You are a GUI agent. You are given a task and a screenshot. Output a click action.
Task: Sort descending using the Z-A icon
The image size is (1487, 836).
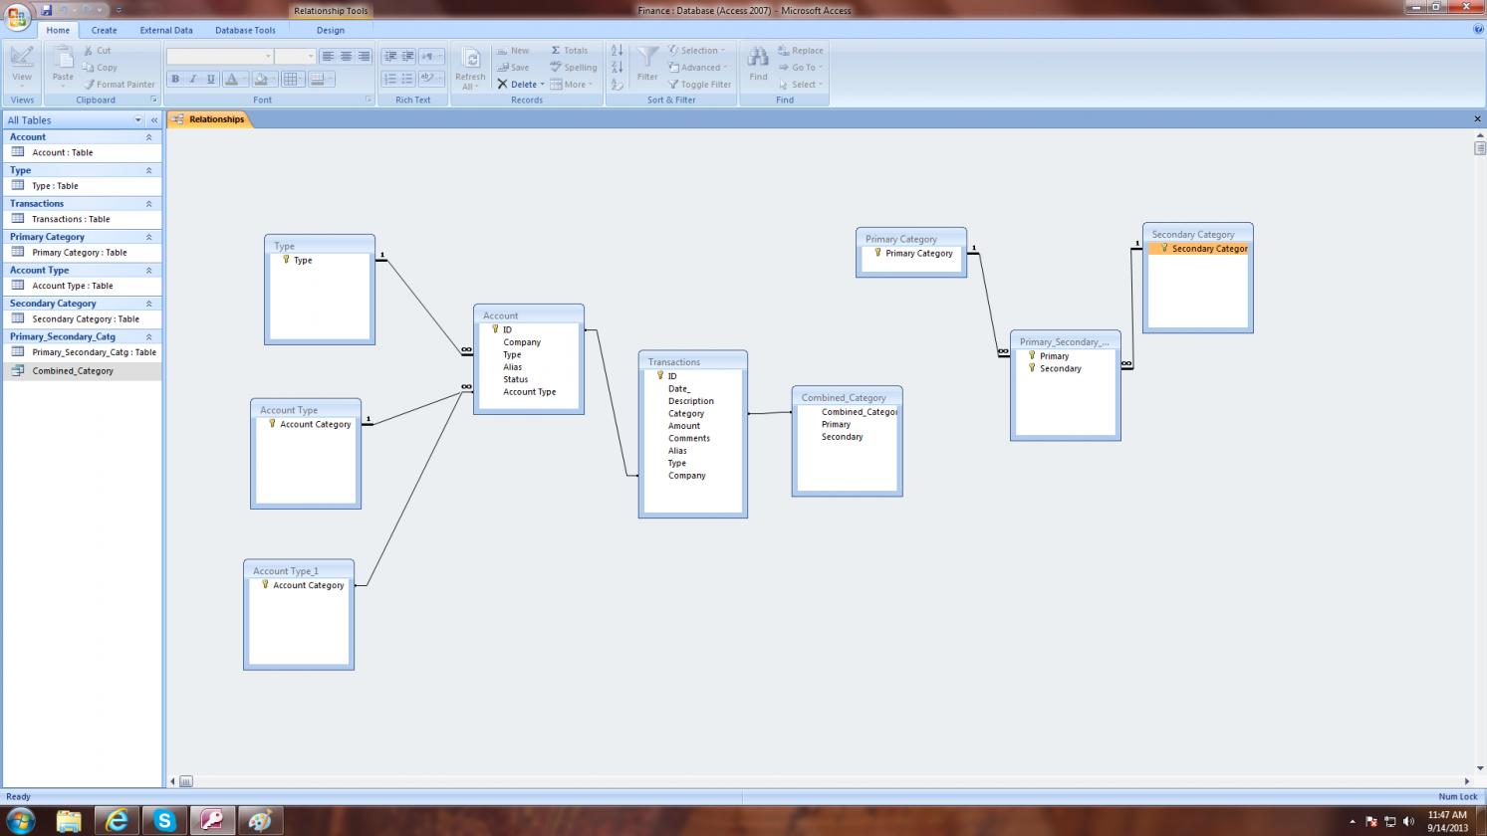coord(617,68)
